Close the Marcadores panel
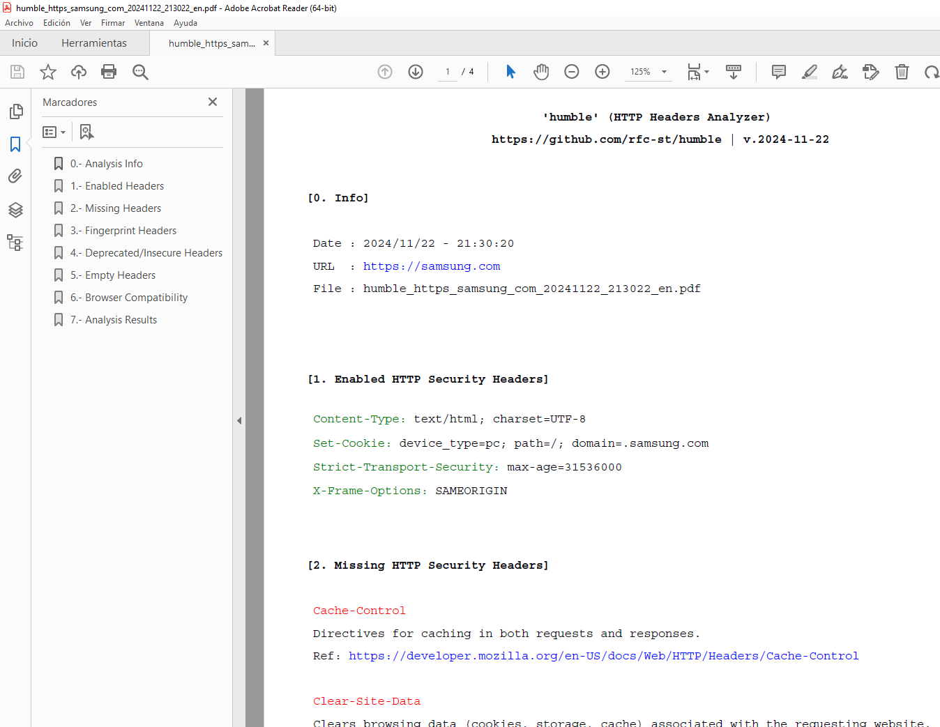 click(x=213, y=102)
